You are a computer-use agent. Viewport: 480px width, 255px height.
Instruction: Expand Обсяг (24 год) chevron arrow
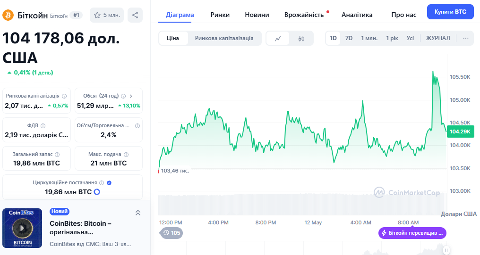click(131, 96)
